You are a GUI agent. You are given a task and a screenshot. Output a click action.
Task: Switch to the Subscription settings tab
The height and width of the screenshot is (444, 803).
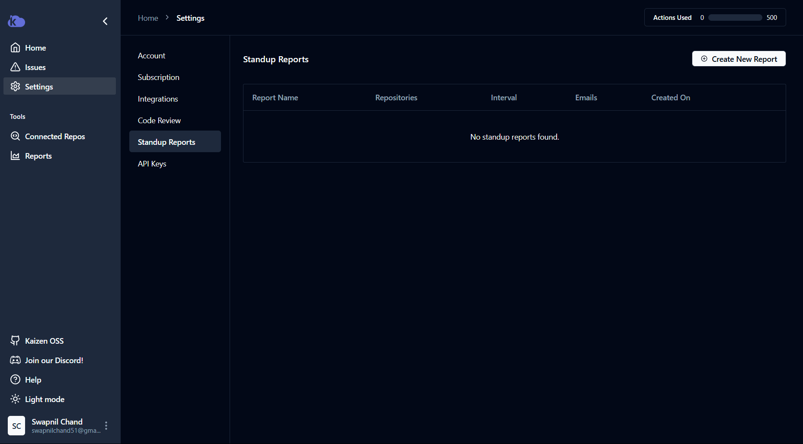(158, 77)
